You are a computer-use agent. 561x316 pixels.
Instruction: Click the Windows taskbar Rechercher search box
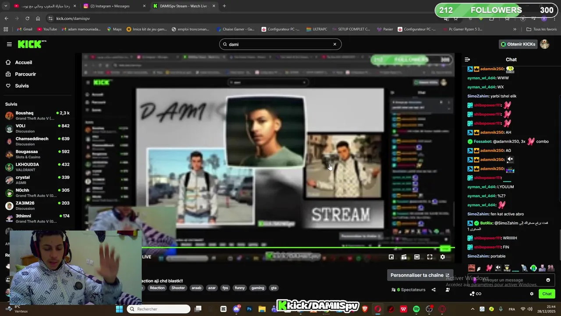[159, 309]
